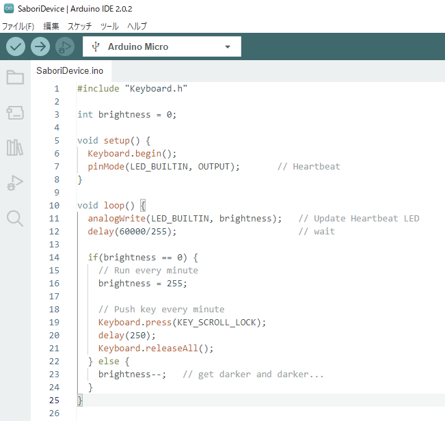Click the Verify checkmark button
445x421 pixels.
coord(16,46)
